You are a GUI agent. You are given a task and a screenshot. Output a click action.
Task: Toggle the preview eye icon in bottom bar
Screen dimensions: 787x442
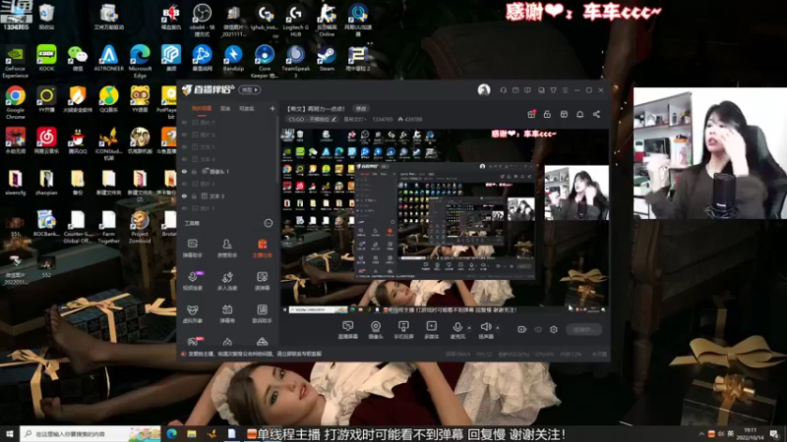tap(538, 329)
